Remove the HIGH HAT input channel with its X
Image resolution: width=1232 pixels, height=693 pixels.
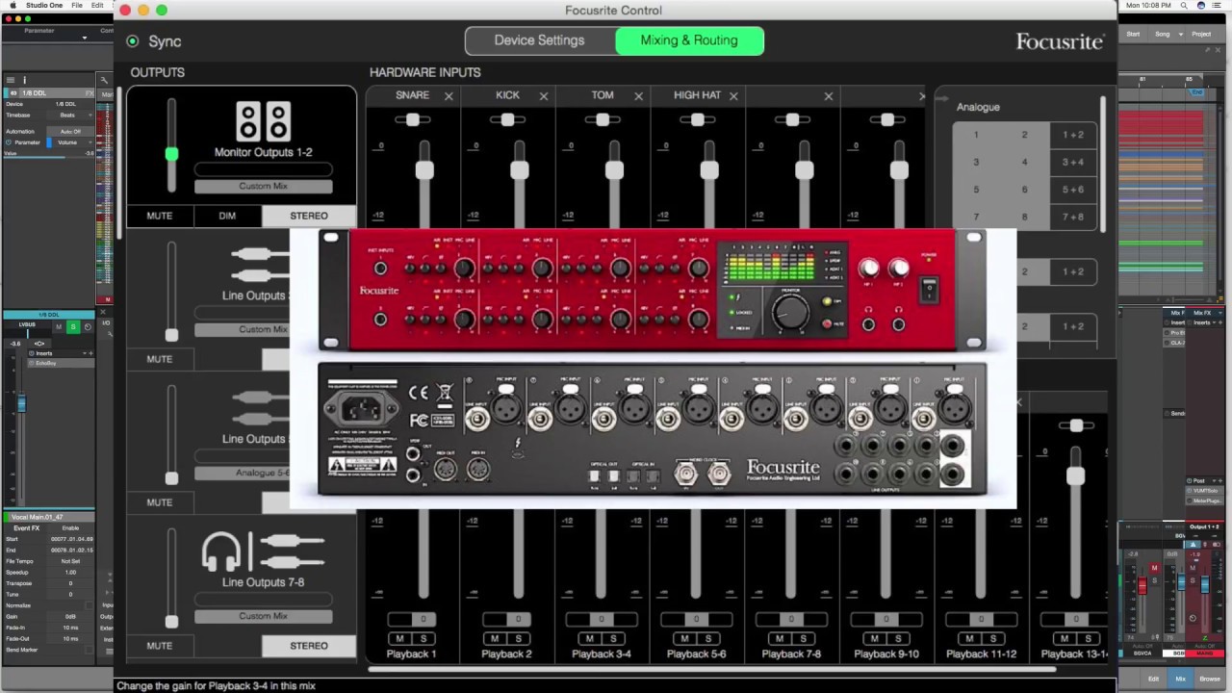[733, 96]
